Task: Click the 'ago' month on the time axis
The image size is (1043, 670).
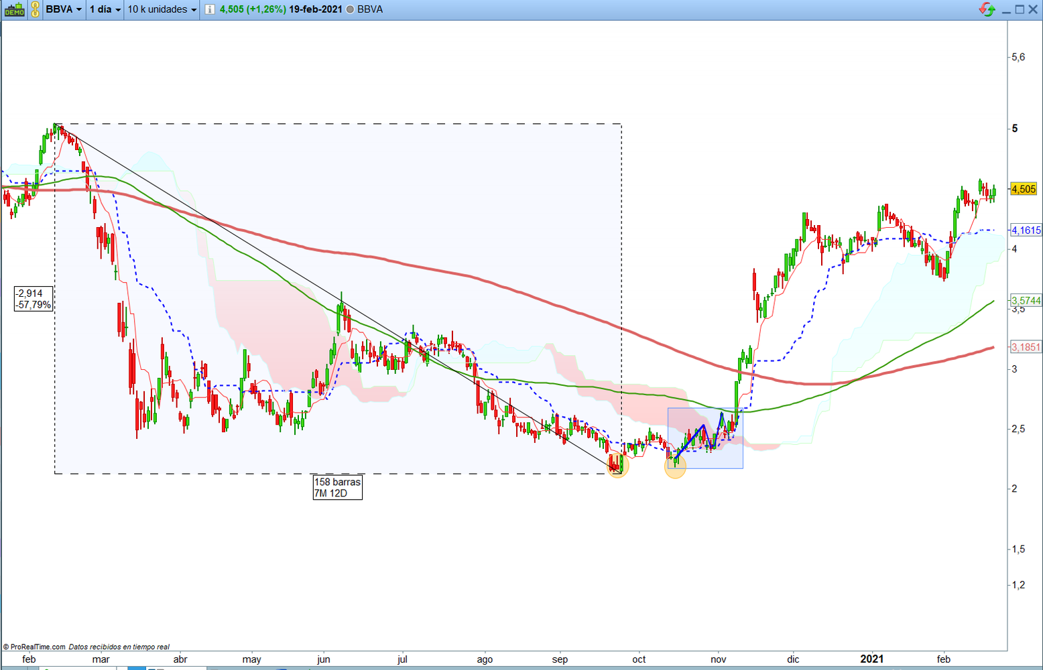Action: [x=485, y=659]
